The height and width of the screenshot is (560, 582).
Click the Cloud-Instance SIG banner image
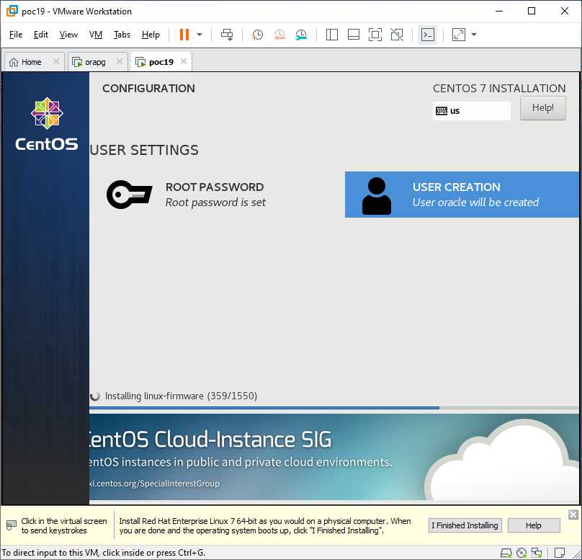pyautogui.click(x=334, y=457)
